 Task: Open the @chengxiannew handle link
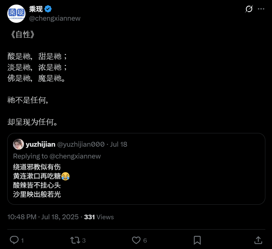(55, 19)
